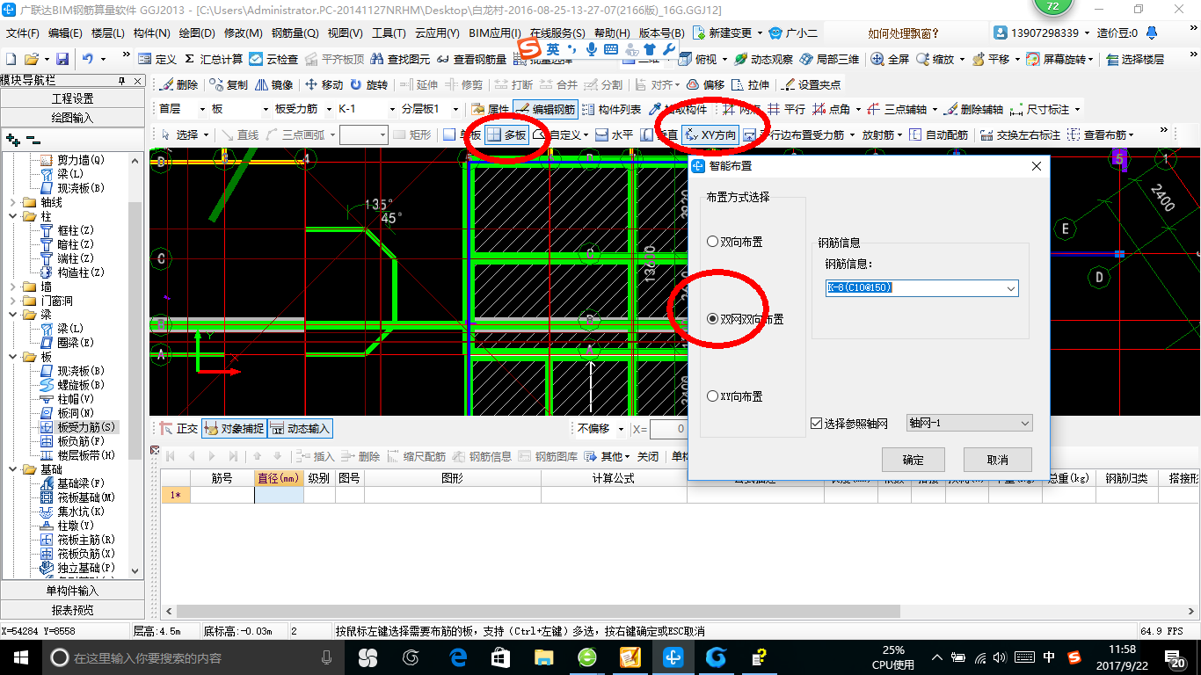The height and width of the screenshot is (675, 1201).
Task: Click 查找图元 find element tool
Action: coord(400,60)
